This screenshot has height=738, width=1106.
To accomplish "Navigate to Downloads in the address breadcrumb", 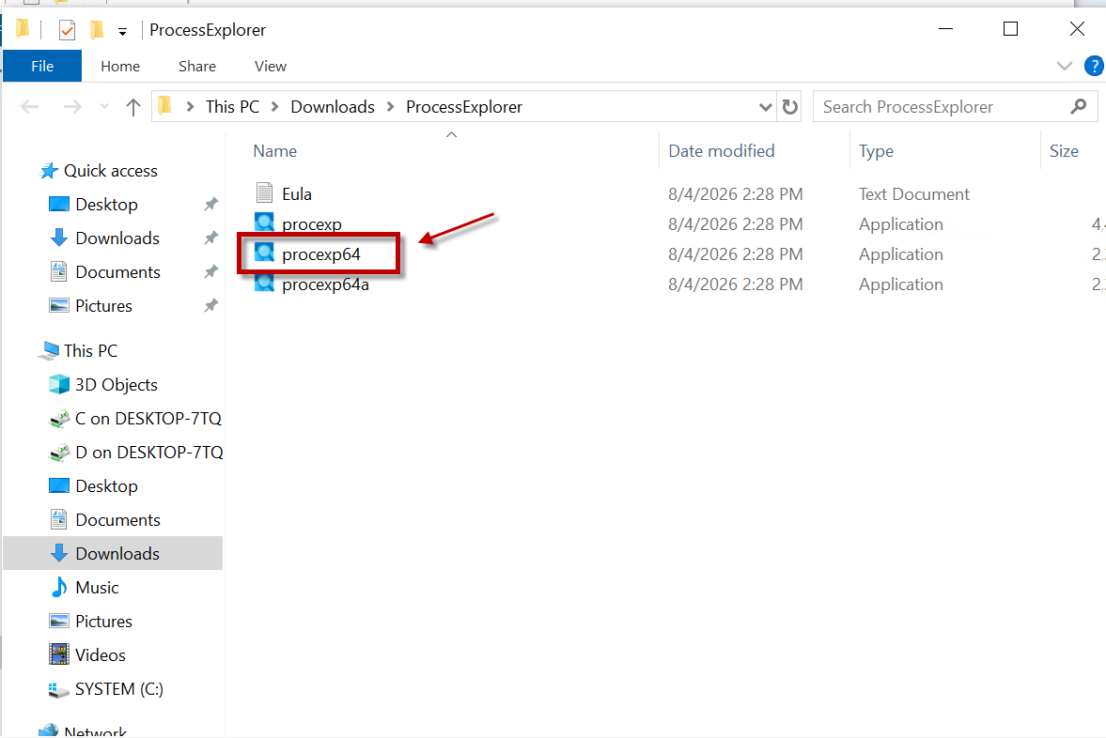I will pyautogui.click(x=333, y=107).
